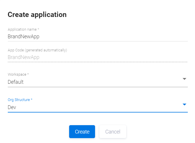Expand the Workspace dropdown arrow
The width and height of the screenshot is (195, 143).
pyautogui.click(x=185, y=79)
